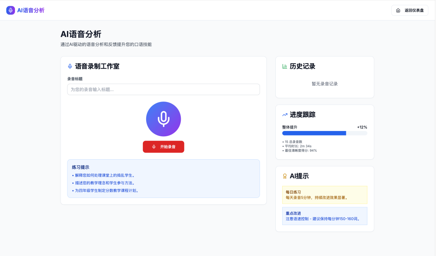436x256 pixels.
Task: Click the trend arrow icon beside 进度跟踪
Action: [x=285, y=115]
